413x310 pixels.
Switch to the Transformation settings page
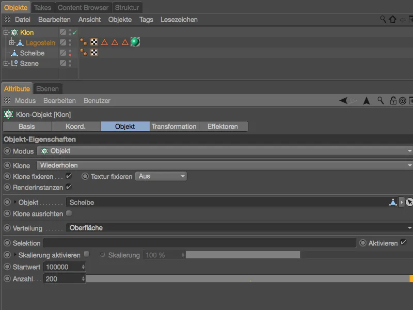[174, 126]
